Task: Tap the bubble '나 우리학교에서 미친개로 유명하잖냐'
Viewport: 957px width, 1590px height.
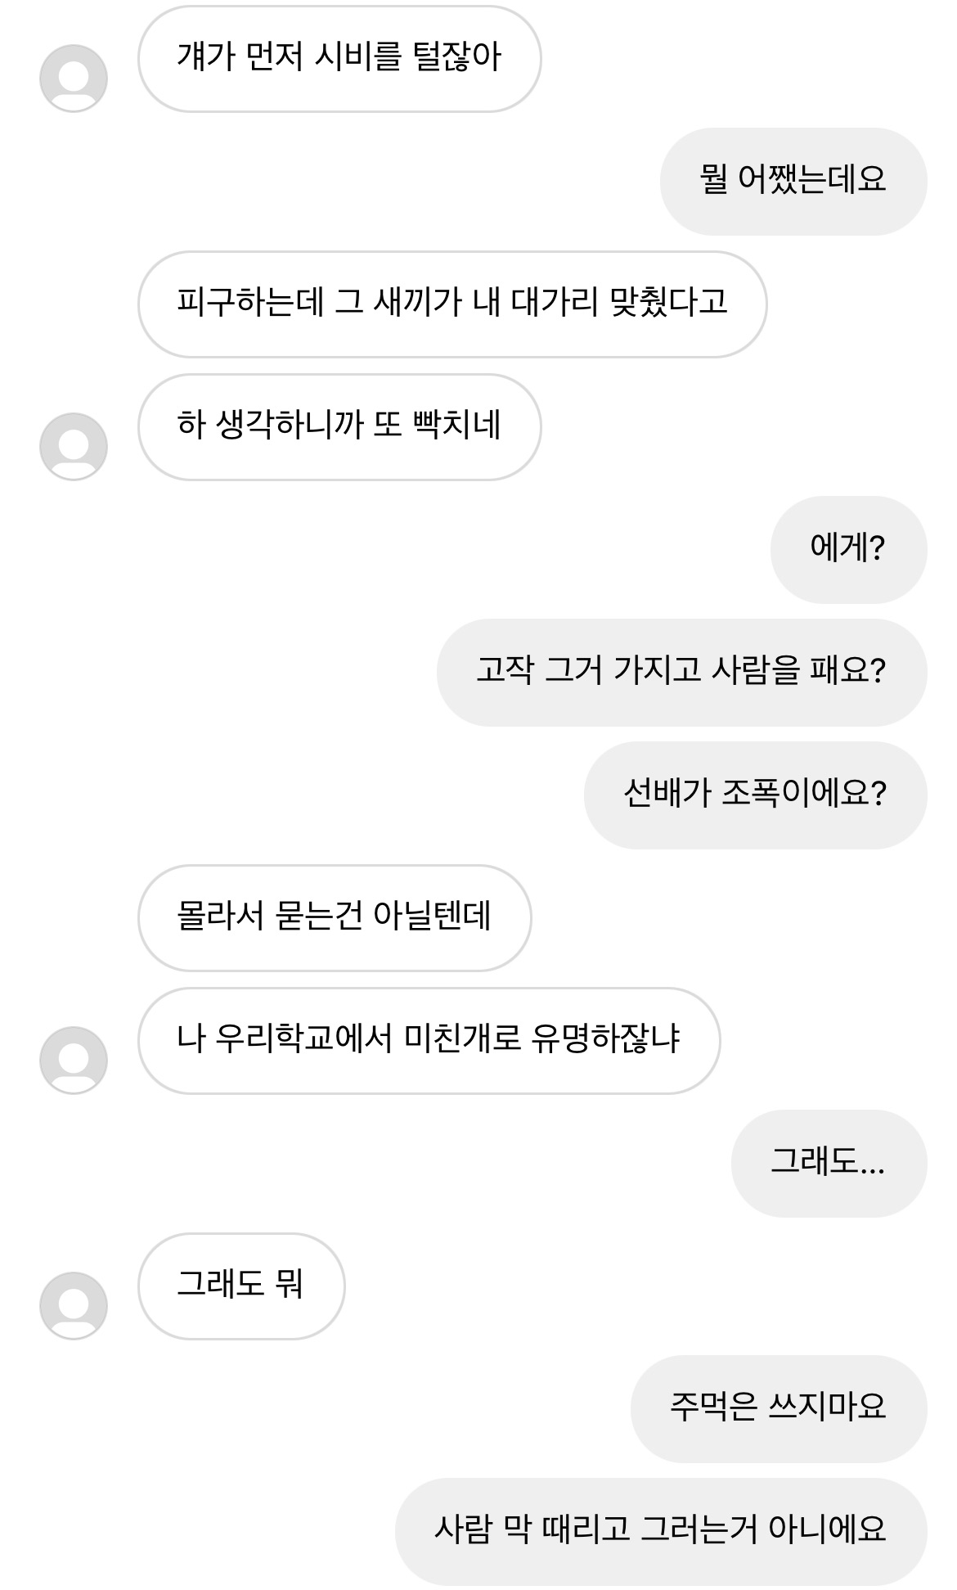Action: pos(429,1040)
